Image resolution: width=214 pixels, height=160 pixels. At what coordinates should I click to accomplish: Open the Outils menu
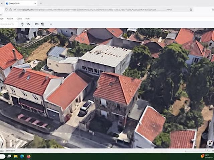point(19,19)
